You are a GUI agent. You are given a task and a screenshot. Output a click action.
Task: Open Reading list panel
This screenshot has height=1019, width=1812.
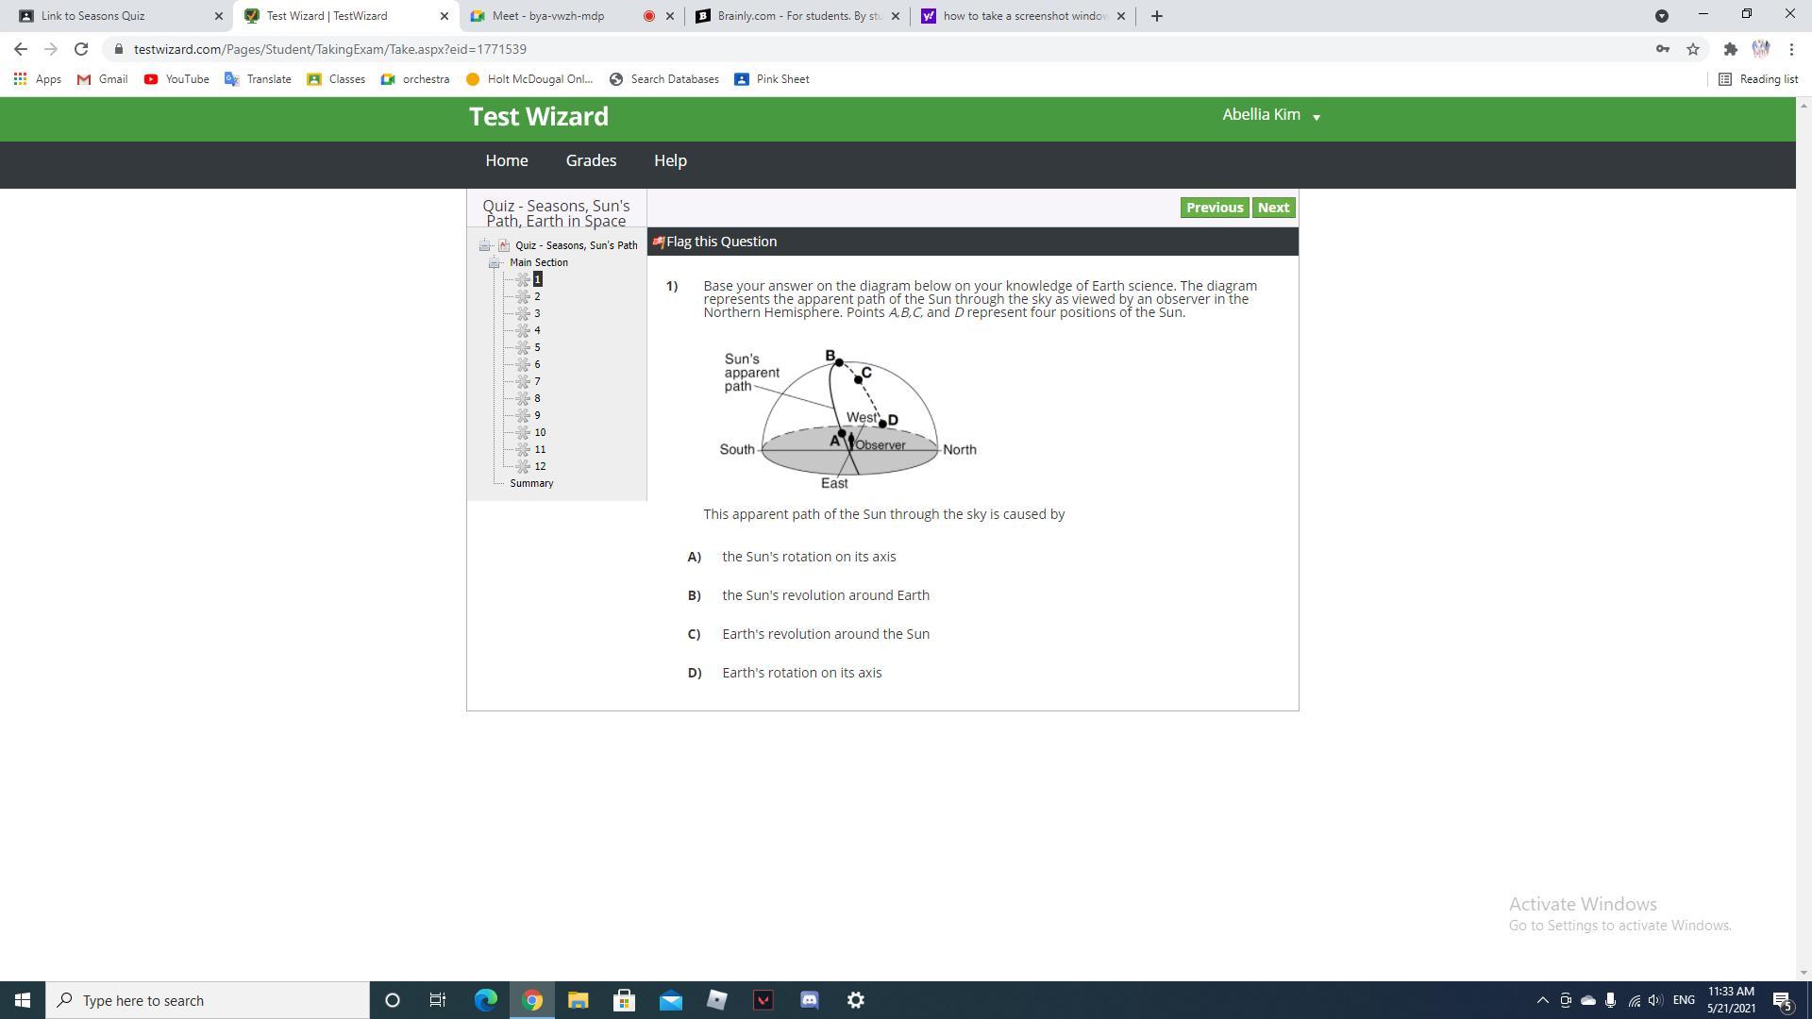point(1758,79)
